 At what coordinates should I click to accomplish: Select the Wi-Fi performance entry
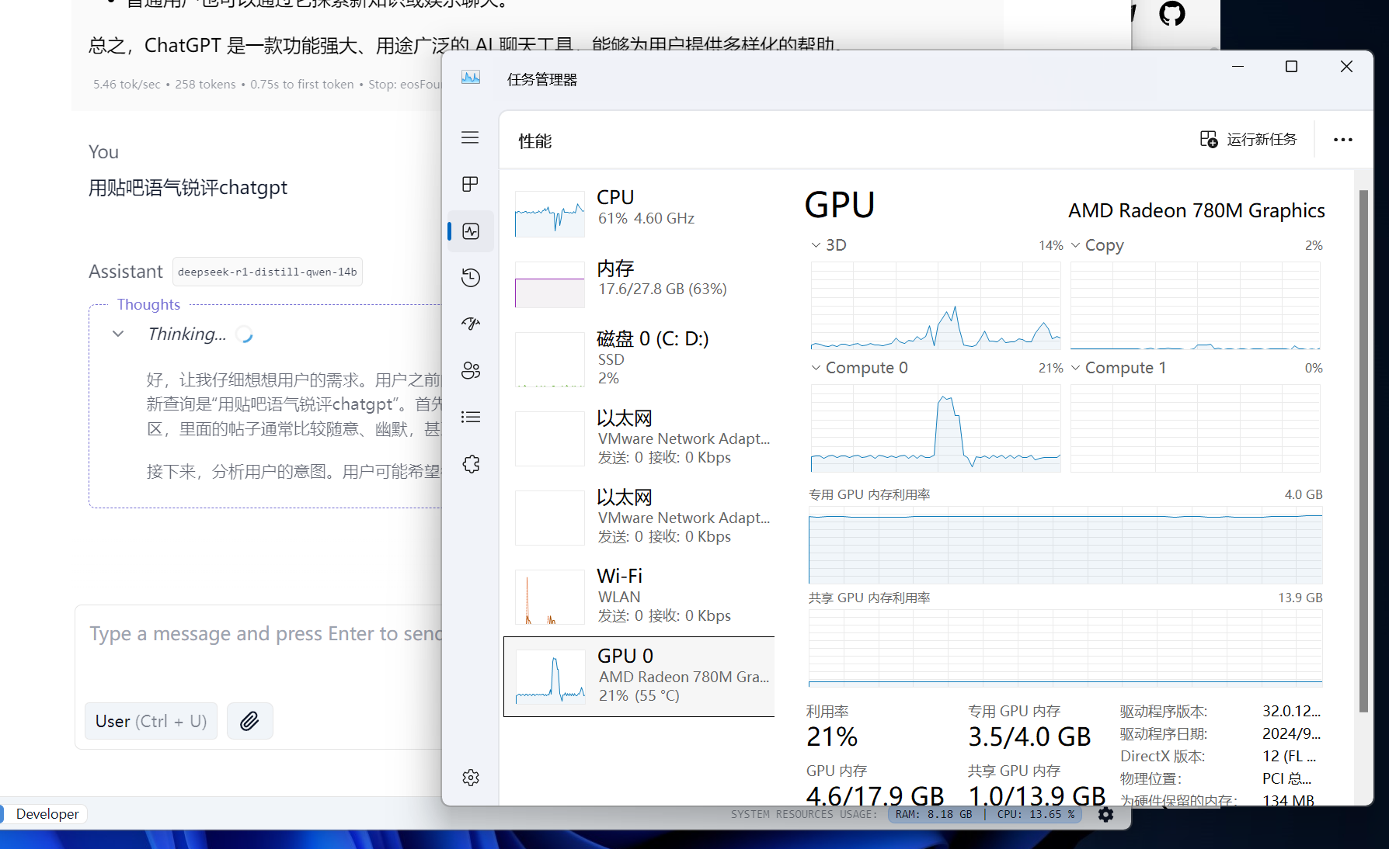coord(641,596)
